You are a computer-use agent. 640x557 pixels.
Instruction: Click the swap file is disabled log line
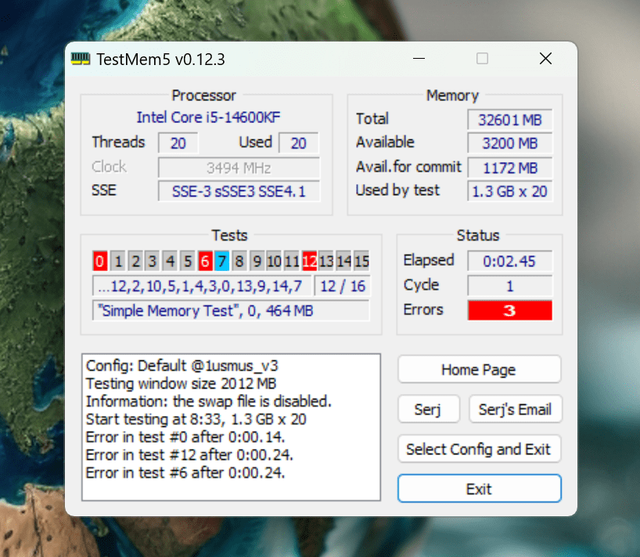209,401
